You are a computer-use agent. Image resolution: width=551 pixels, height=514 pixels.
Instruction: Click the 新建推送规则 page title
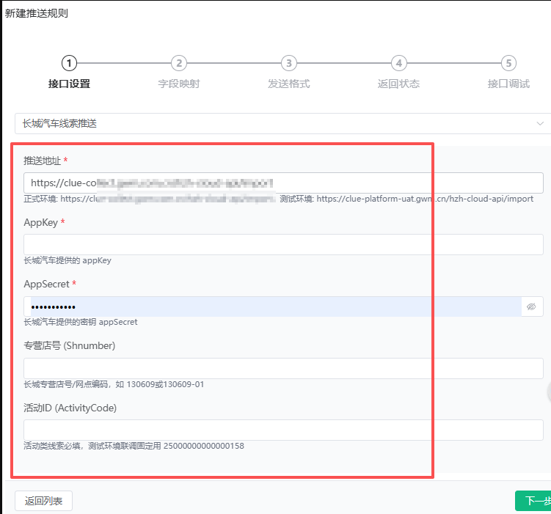[36, 13]
